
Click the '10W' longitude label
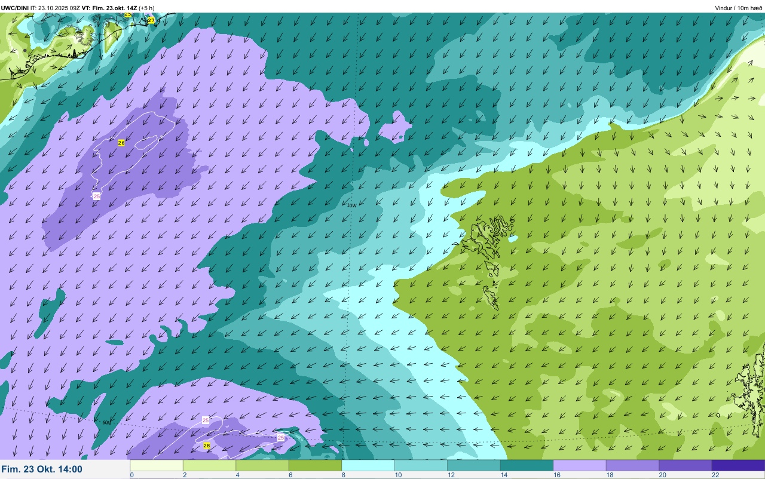point(352,205)
